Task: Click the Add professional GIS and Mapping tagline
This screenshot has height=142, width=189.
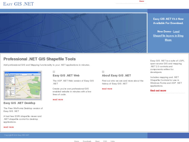Action: [47, 65]
